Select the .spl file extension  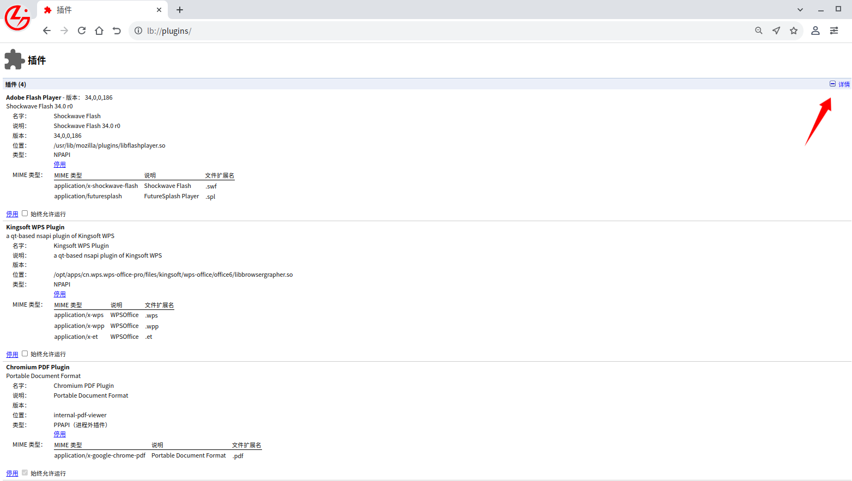click(210, 197)
